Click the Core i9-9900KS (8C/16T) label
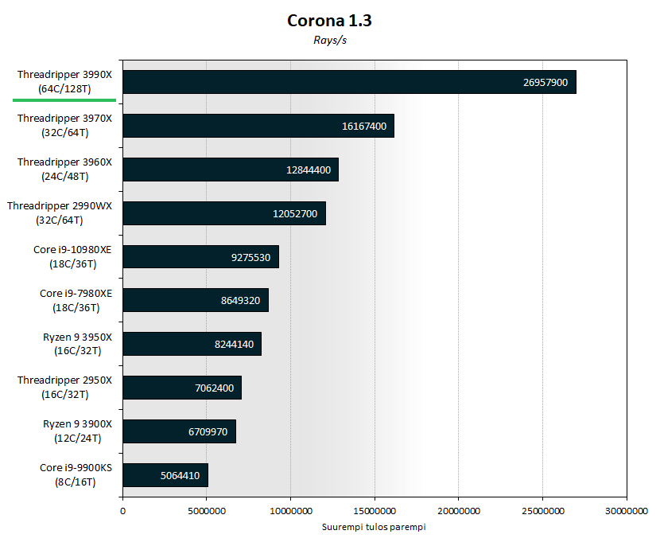The width and height of the screenshot is (660, 546). (x=76, y=475)
